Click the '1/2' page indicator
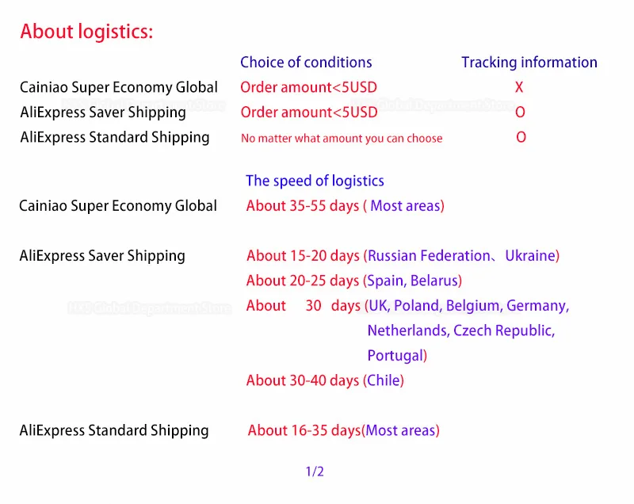634x504 pixels. [315, 472]
